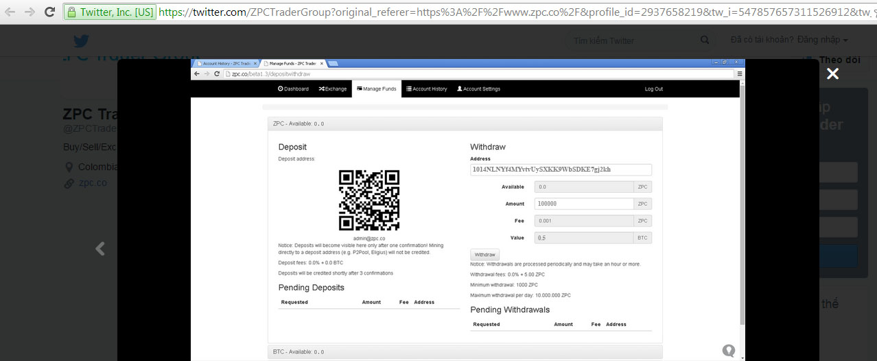Click the Withdraw Address field
This screenshot has height=361, width=877.
[561, 170]
